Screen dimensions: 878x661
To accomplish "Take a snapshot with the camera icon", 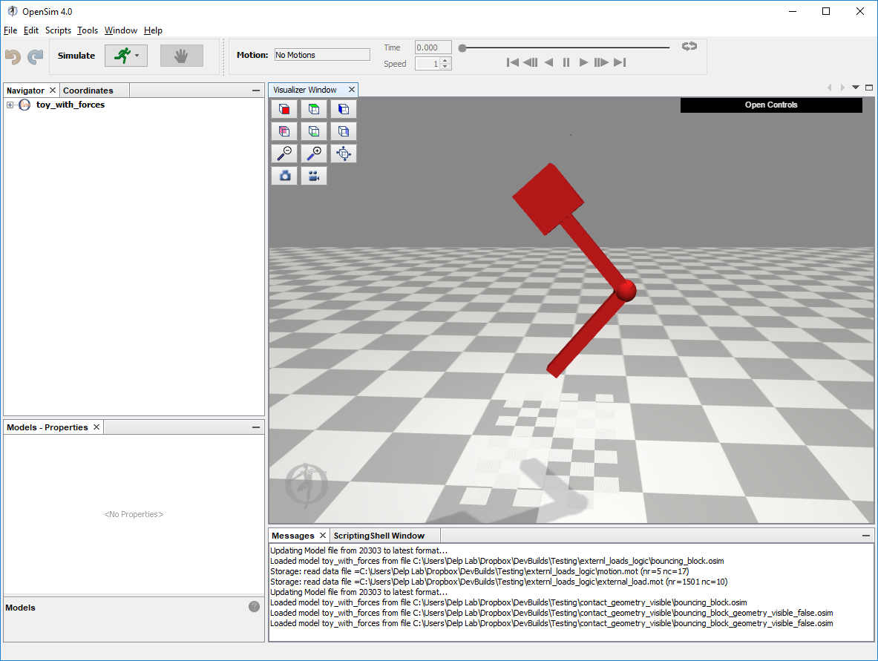I will coord(284,176).
